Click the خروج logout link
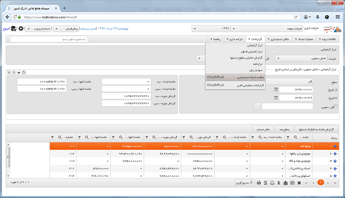345x198 pixels. click(5, 29)
